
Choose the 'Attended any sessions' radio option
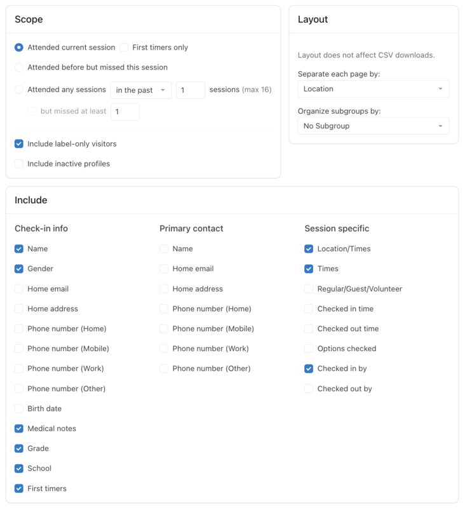click(x=19, y=90)
